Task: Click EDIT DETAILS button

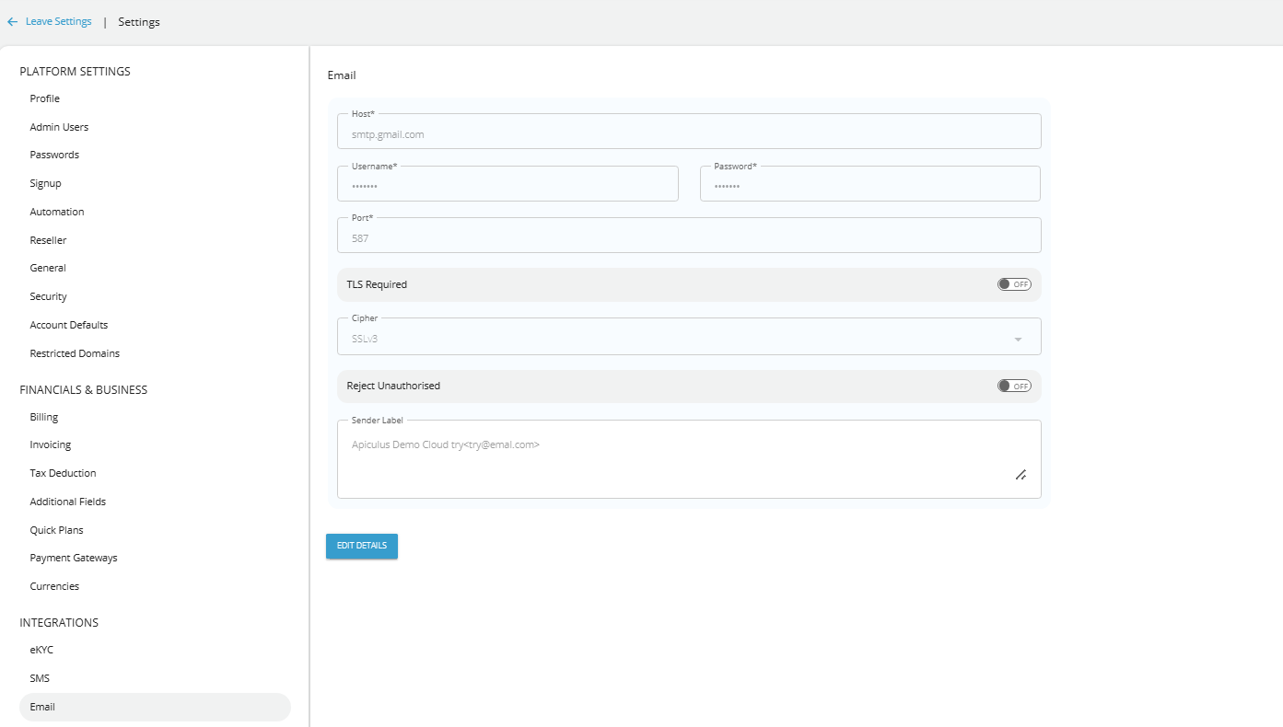Action: click(x=361, y=546)
